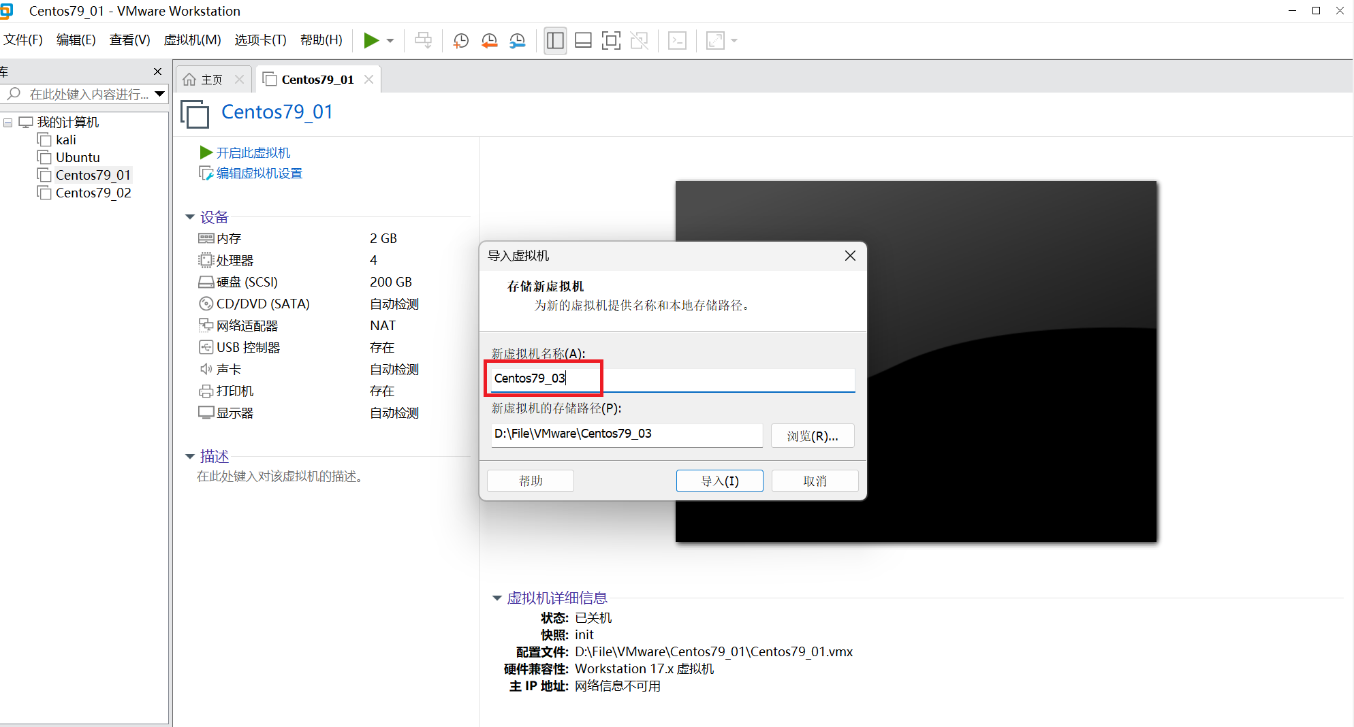1354x727 pixels.
Task: Revert to snapshot using the toolbar icon
Action: tap(489, 41)
